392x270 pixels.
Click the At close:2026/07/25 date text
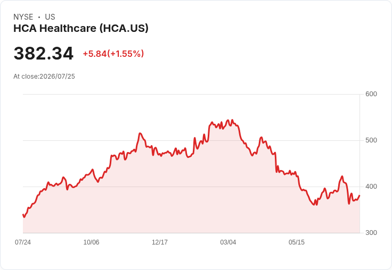[44, 77]
